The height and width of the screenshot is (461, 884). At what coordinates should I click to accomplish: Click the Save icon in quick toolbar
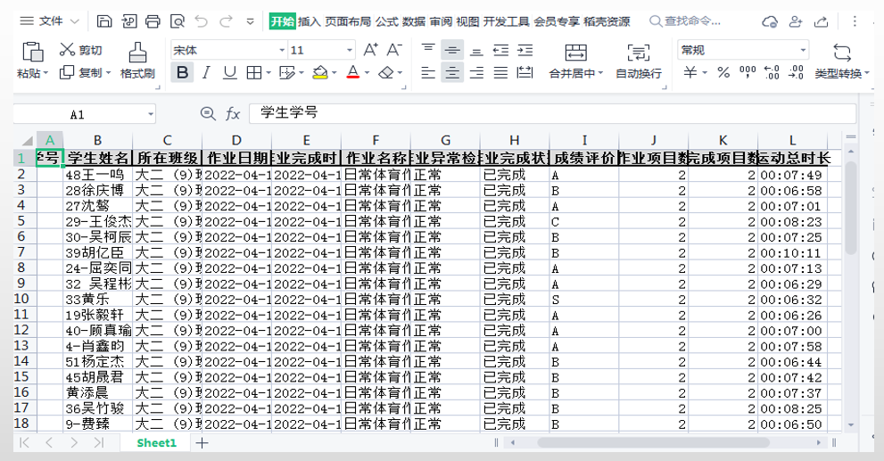[x=104, y=21]
